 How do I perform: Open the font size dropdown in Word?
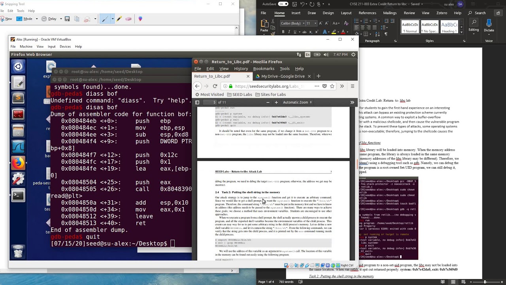coord(315,23)
